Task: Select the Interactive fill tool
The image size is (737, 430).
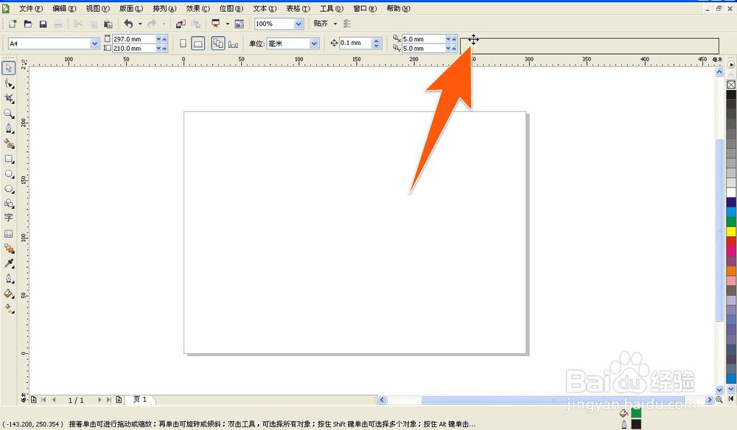Action: click(x=8, y=308)
